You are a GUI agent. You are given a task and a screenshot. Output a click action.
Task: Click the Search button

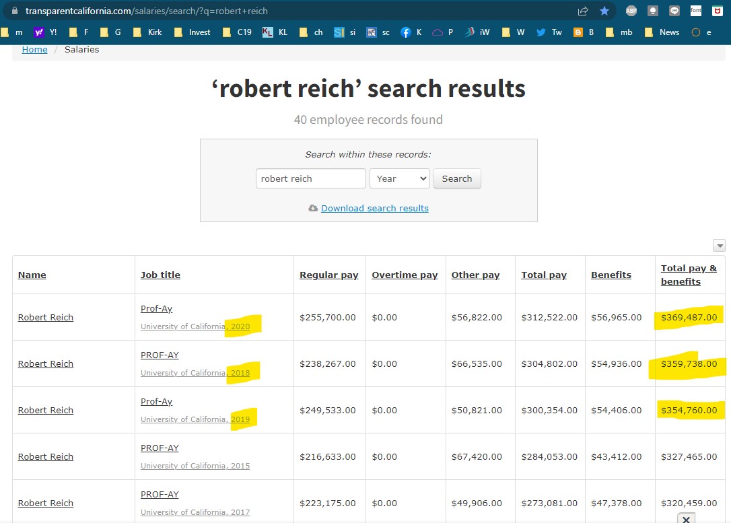[x=457, y=178]
